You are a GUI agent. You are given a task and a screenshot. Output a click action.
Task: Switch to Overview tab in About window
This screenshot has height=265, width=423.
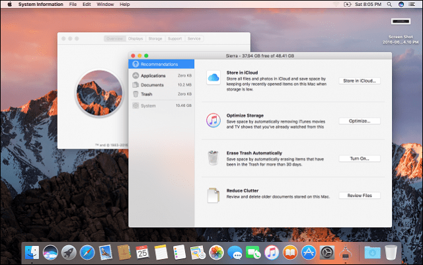114,38
